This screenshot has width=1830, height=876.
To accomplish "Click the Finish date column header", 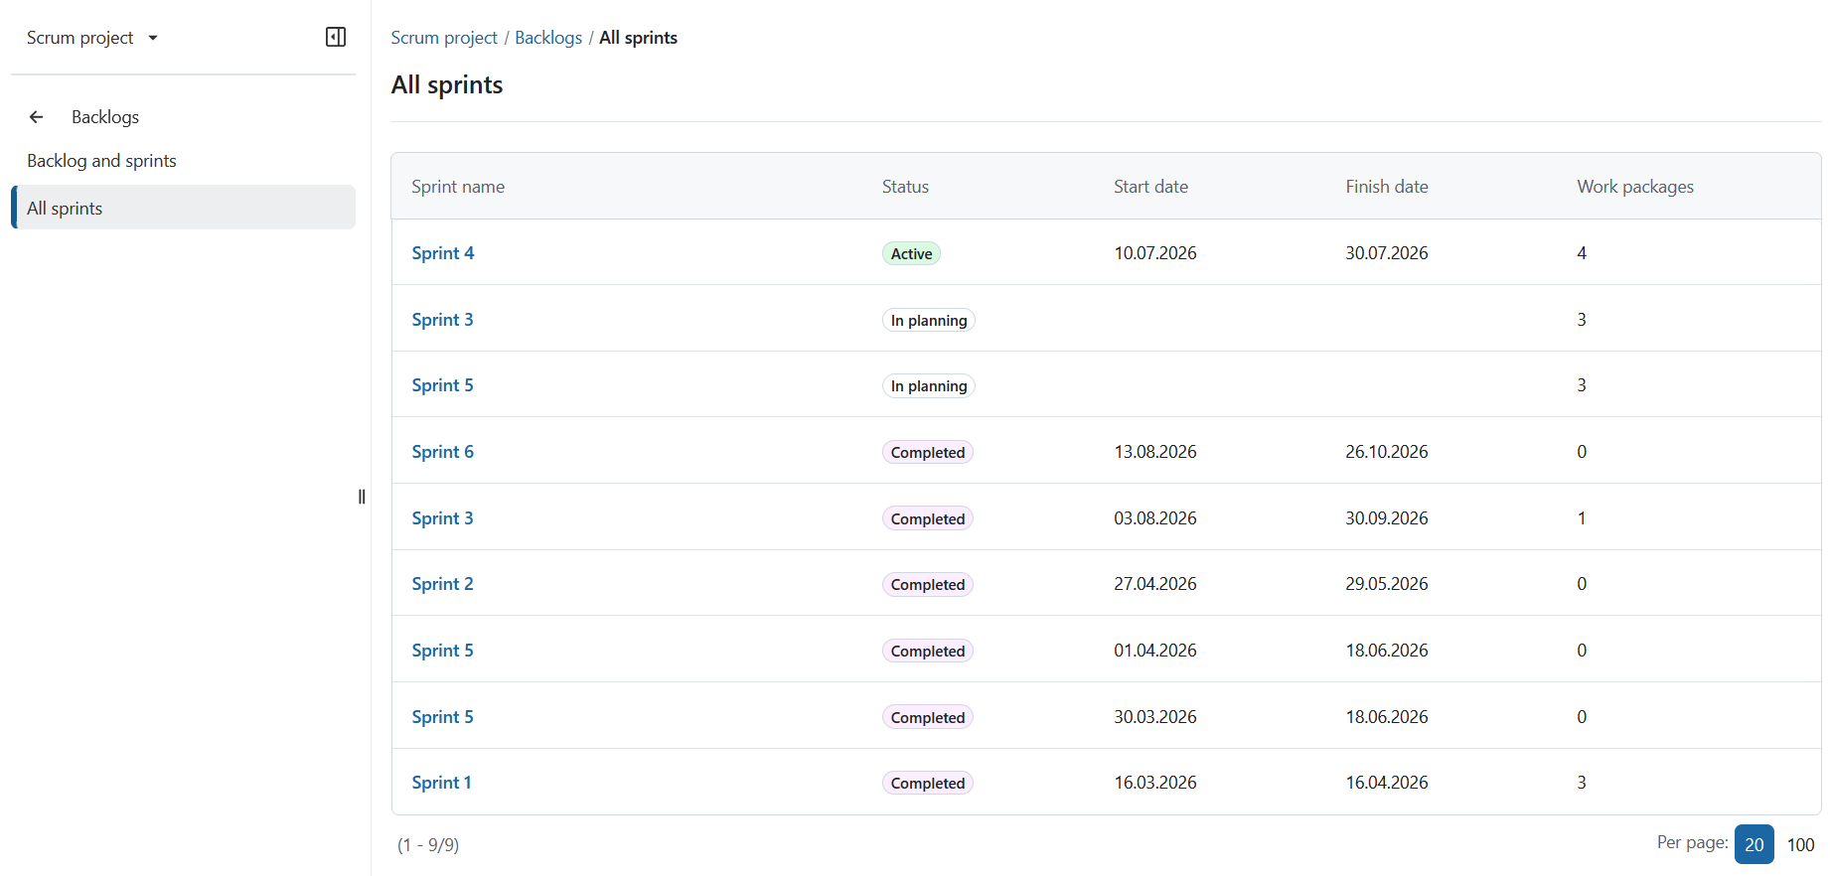I will click(x=1387, y=187).
